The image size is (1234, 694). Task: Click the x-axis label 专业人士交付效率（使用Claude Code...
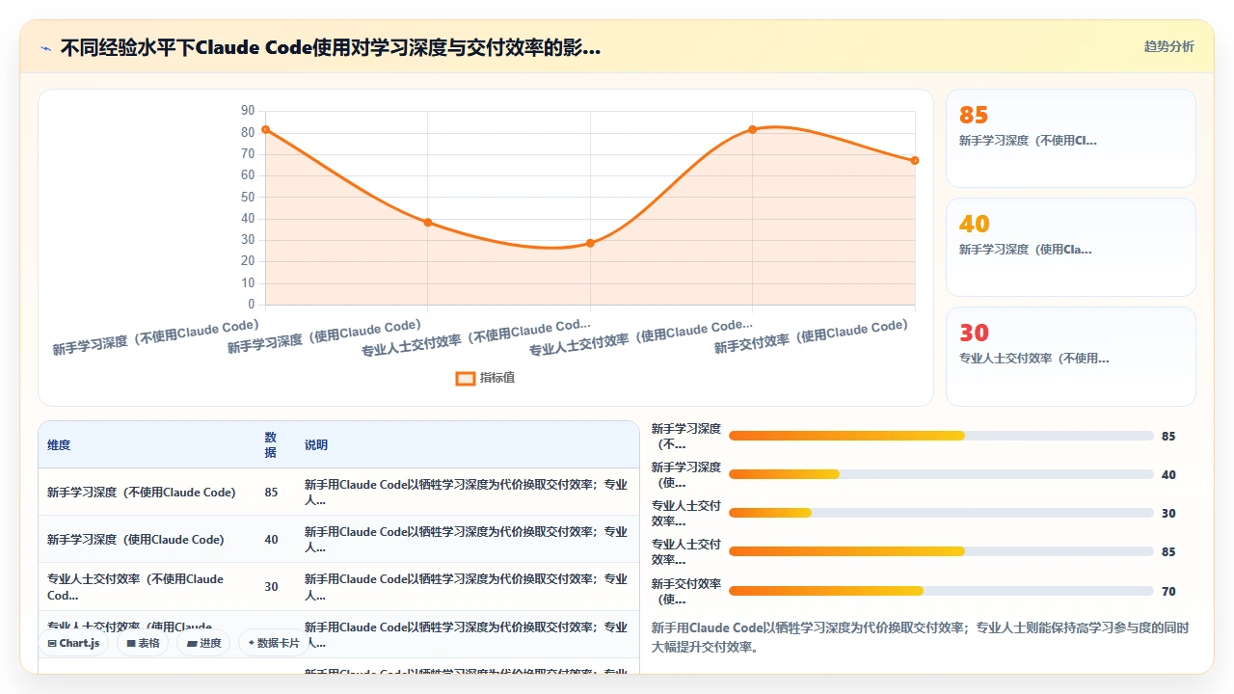pos(641,338)
